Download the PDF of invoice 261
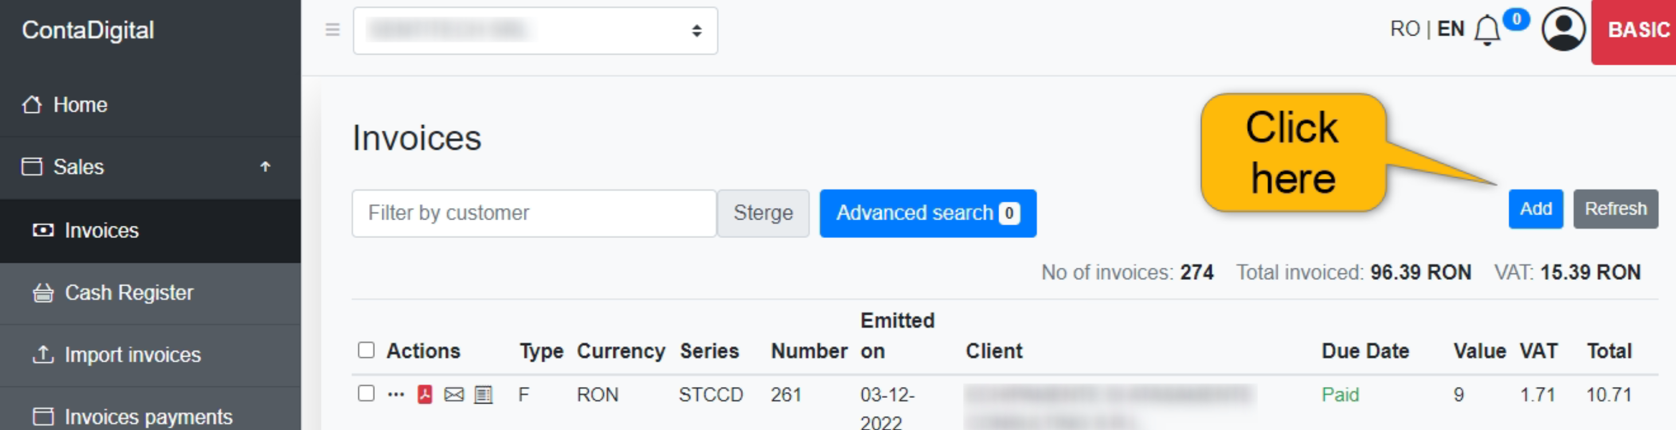The width and height of the screenshot is (1676, 430). tap(425, 394)
